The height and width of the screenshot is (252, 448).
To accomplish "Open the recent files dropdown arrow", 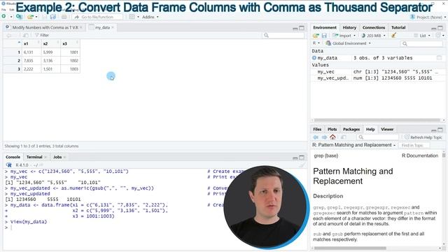I will point(36,17).
